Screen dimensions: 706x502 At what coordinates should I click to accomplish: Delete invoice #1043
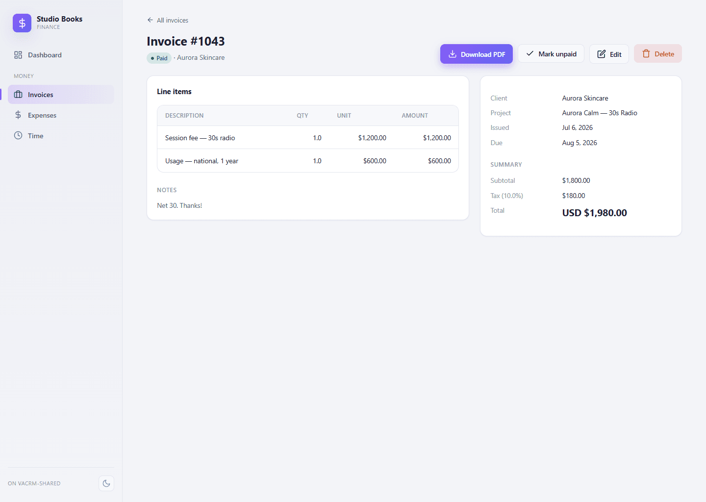[x=658, y=54]
